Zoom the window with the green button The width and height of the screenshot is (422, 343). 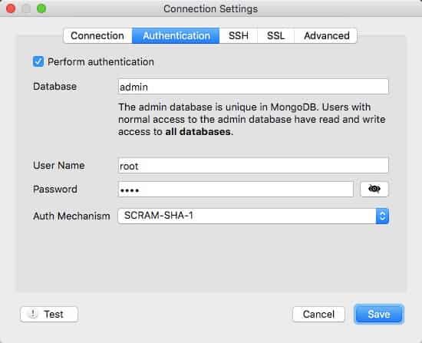41,8
